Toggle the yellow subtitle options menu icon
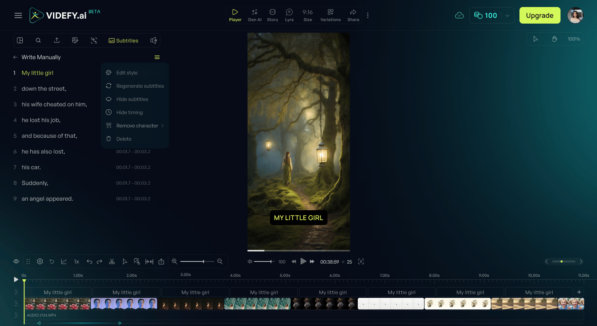 point(157,57)
